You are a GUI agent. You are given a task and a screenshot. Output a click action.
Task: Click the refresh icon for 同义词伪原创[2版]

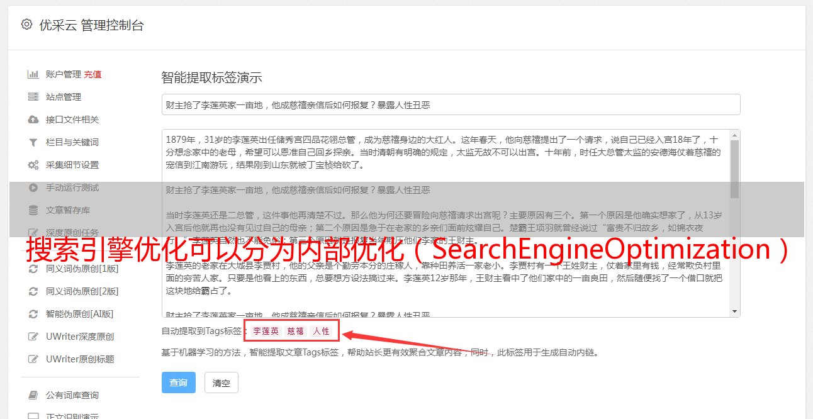coord(33,291)
